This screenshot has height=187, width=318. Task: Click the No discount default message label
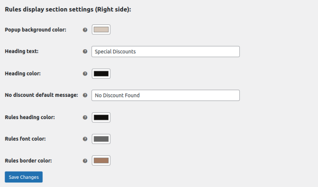click(x=41, y=95)
